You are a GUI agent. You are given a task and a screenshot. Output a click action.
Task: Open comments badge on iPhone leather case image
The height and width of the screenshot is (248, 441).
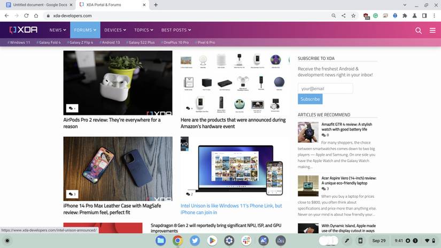[x=72, y=194]
